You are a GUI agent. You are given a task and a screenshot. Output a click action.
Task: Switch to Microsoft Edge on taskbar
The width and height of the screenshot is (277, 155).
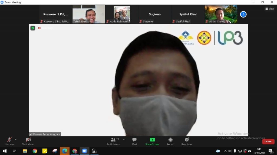coord(64,151)
